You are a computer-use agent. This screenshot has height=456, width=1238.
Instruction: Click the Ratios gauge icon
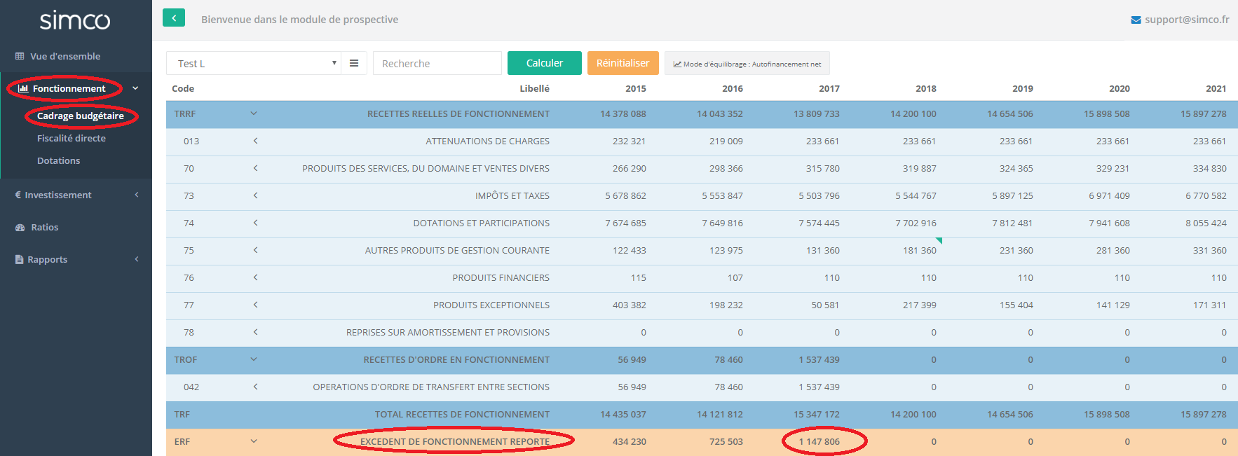click(x=20, y=228)
